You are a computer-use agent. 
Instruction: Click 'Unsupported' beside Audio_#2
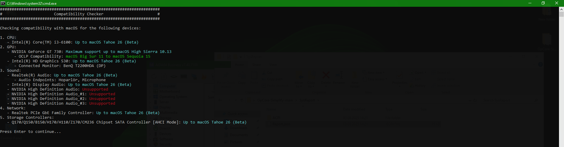coord(102,98)
